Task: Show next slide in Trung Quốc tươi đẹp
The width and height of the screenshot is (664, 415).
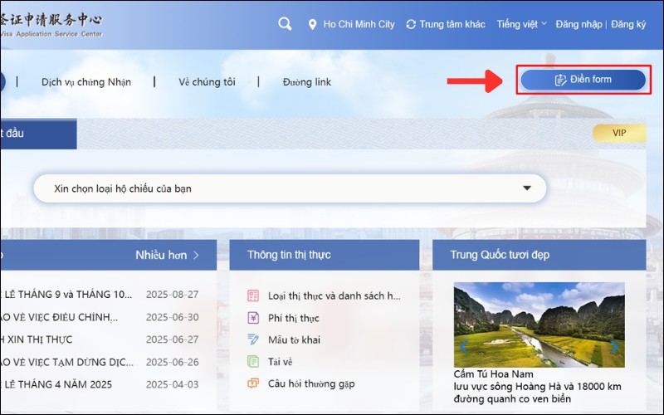Action: (614, 347)
